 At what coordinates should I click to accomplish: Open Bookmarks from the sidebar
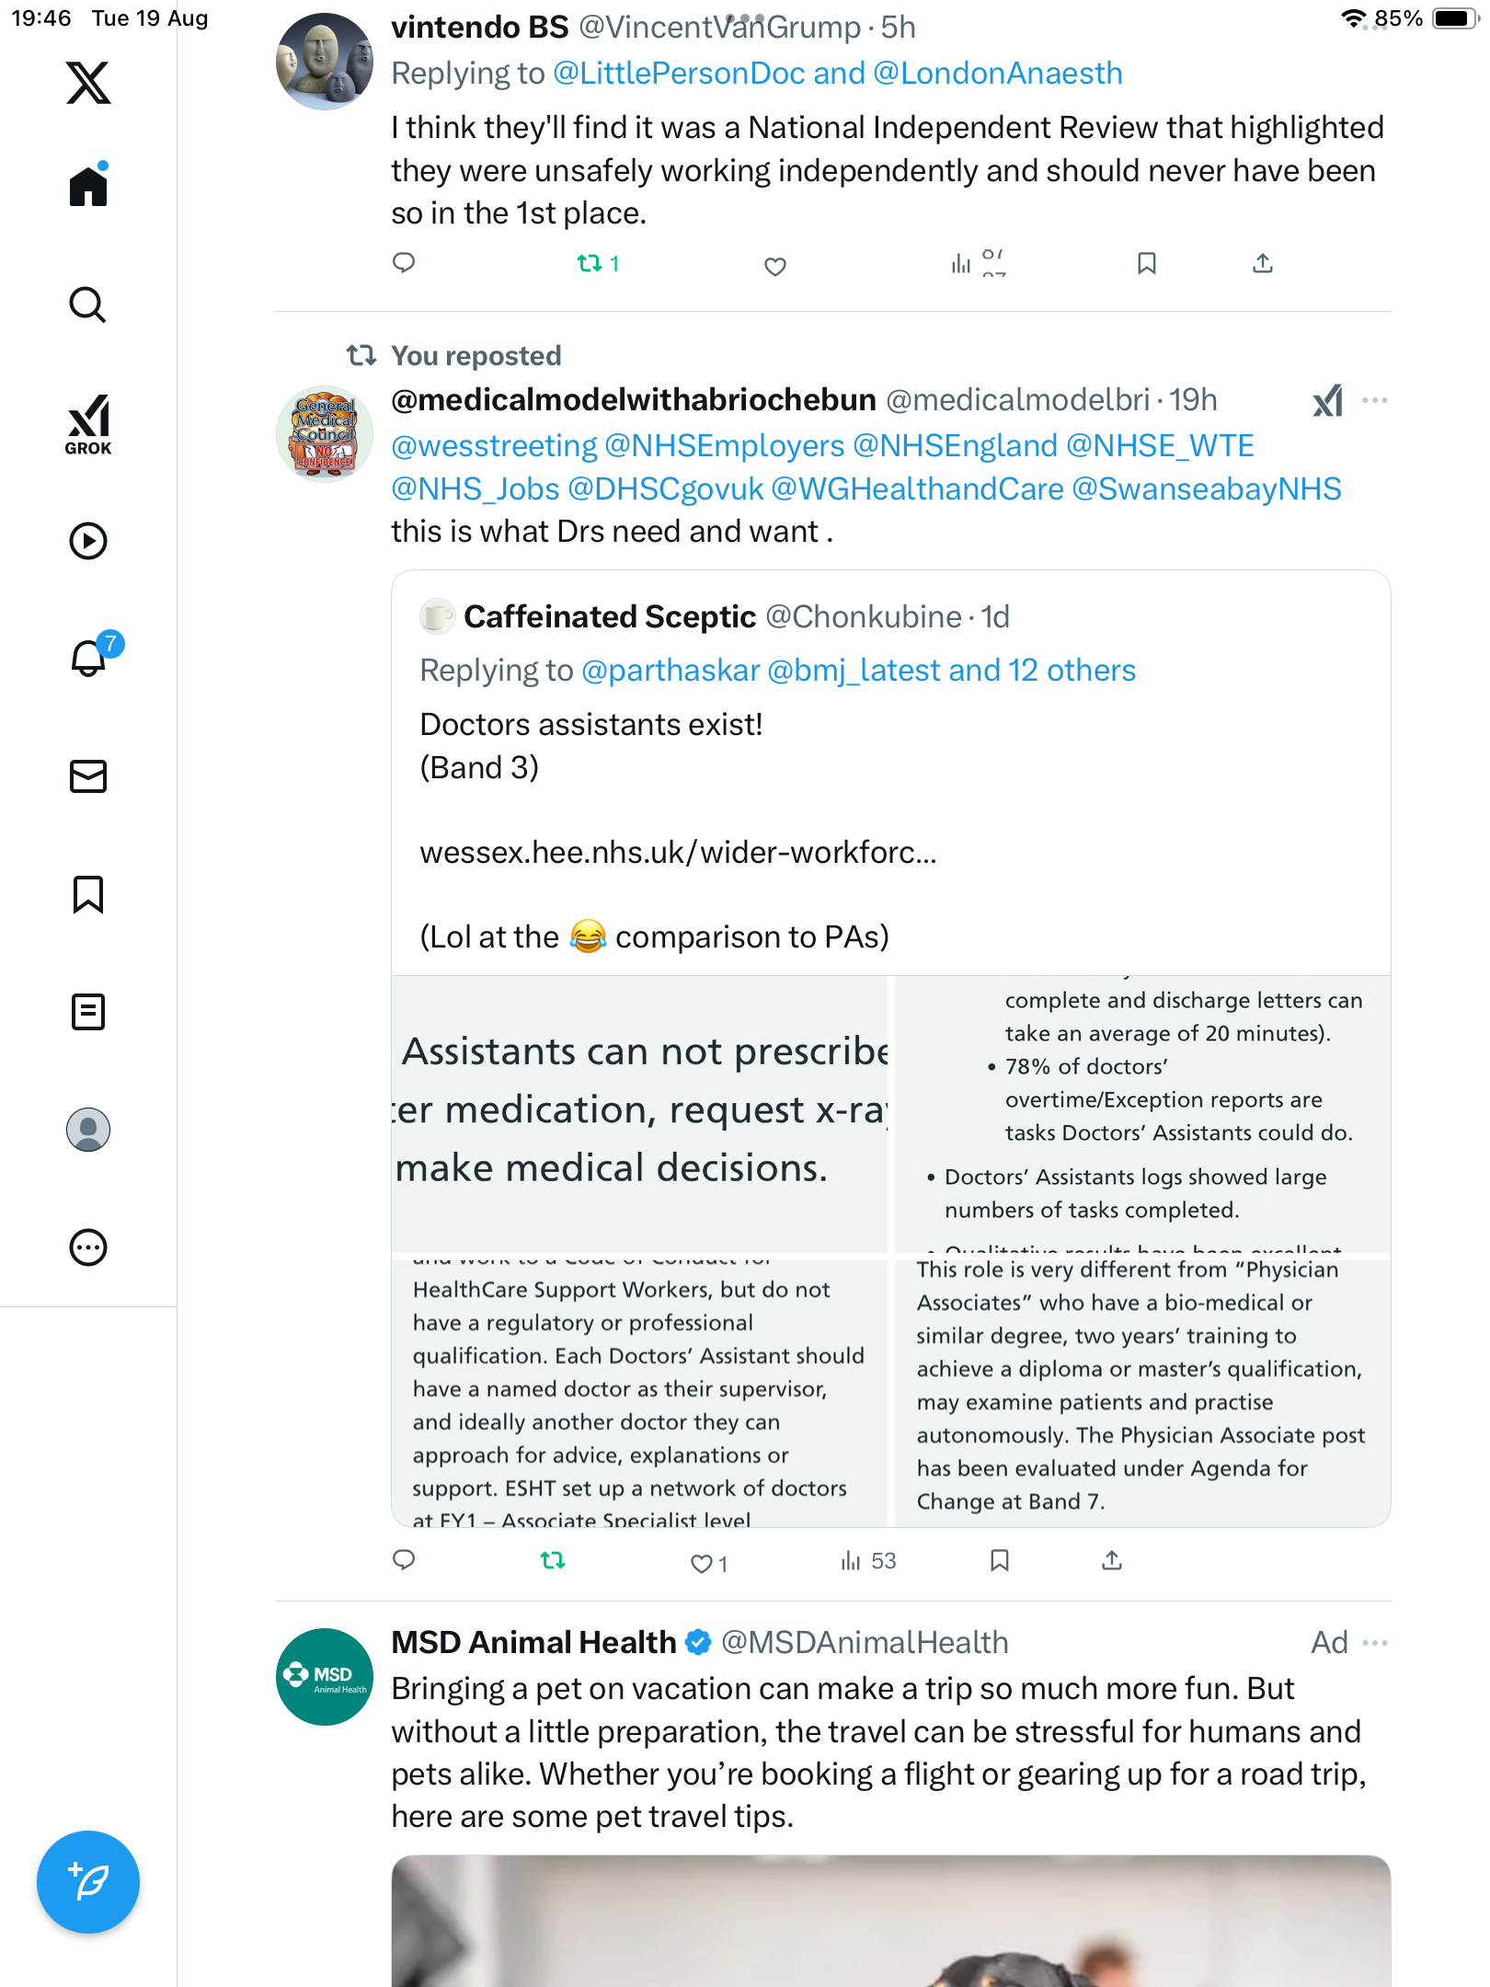[x=88, y=894]
